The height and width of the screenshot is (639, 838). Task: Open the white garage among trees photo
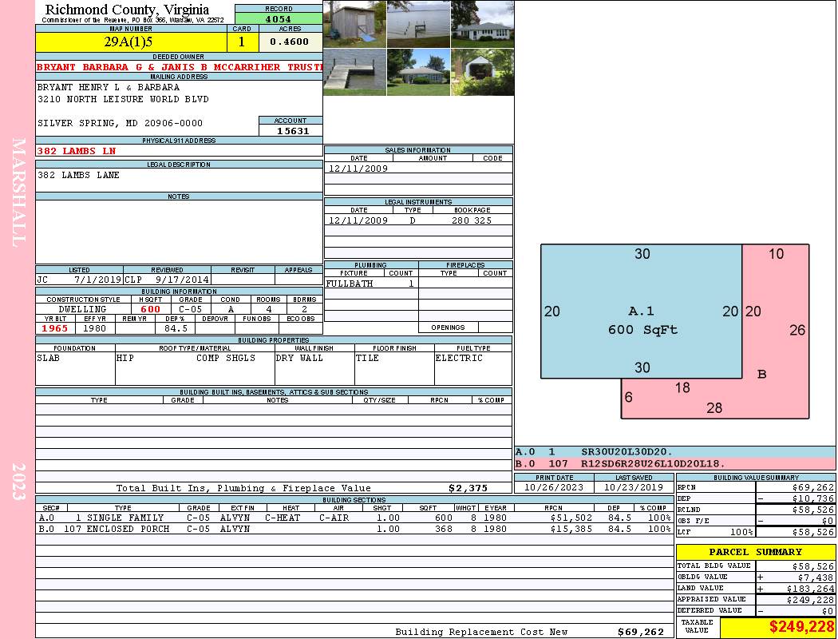pyautogui.click(x=482, y=72)
